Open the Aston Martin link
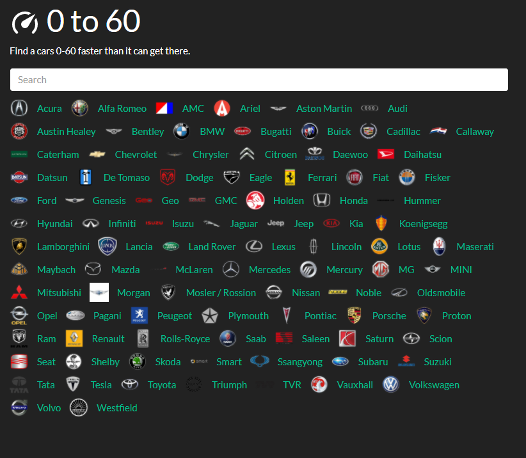The image size is (526, 458). [x=324, y=108]
